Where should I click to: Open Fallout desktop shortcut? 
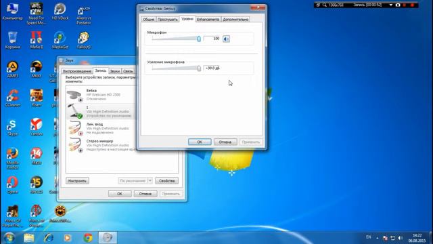tap(83, 41)
